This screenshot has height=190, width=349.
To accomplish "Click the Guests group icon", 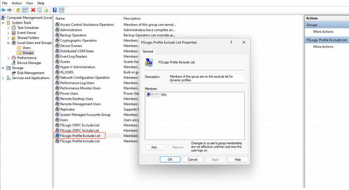I will (x=57, y=62).
